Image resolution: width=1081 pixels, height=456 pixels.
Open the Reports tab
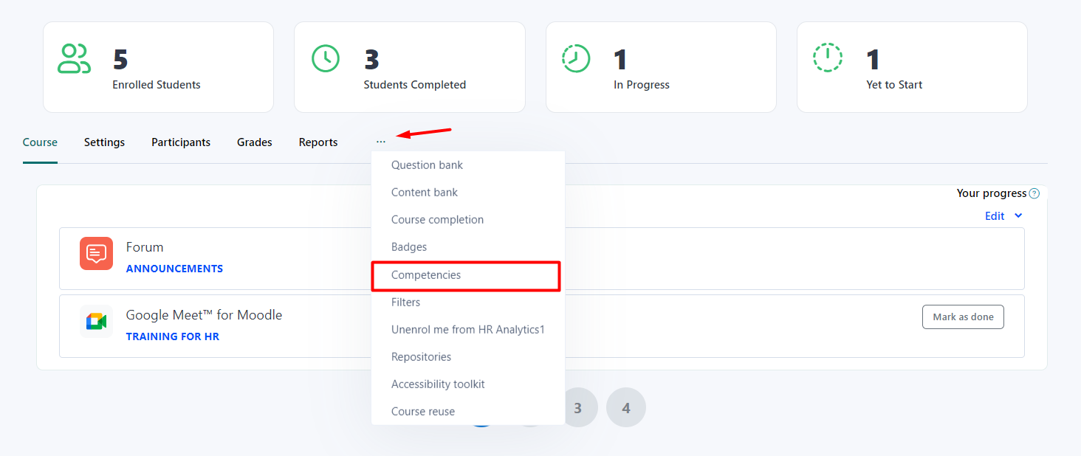tap(318, 142)
